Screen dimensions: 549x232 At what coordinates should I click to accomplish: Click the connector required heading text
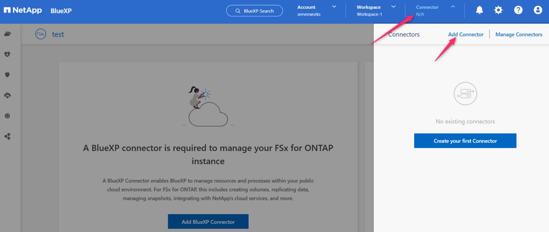point(208,154)
